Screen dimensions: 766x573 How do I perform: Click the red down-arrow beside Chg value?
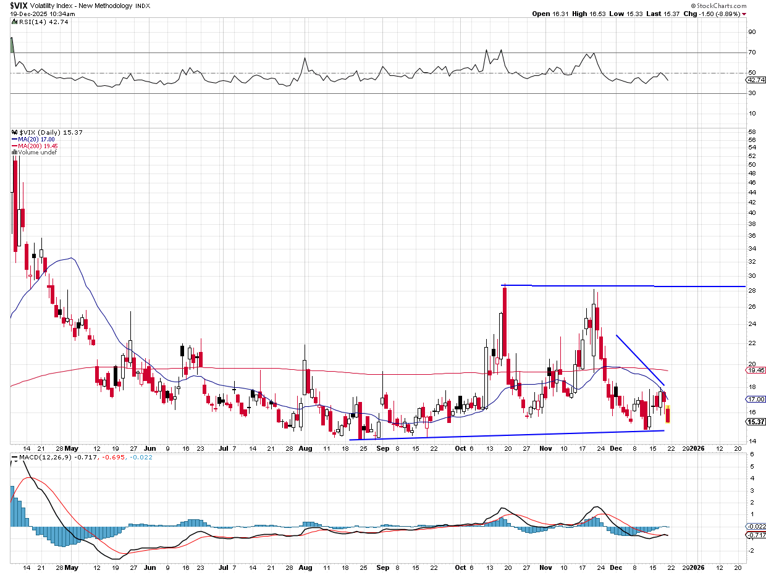(x=744, y=14)
